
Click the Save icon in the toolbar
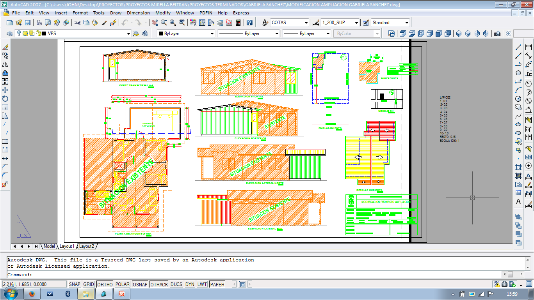click(x=28, y=23)
